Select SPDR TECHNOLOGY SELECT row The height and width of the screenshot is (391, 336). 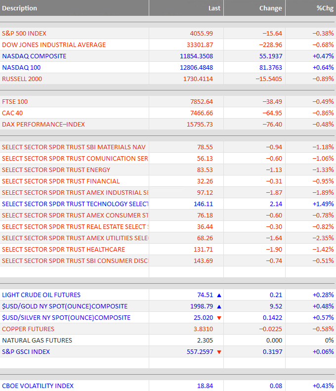[168, 204]
